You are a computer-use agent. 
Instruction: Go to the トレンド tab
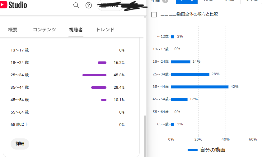(105, 30)
